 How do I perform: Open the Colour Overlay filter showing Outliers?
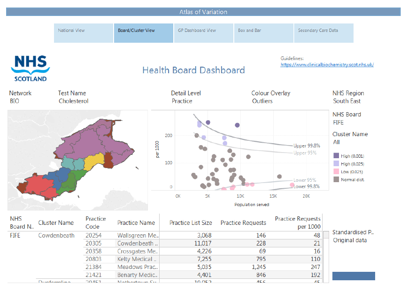coord(262,101)
